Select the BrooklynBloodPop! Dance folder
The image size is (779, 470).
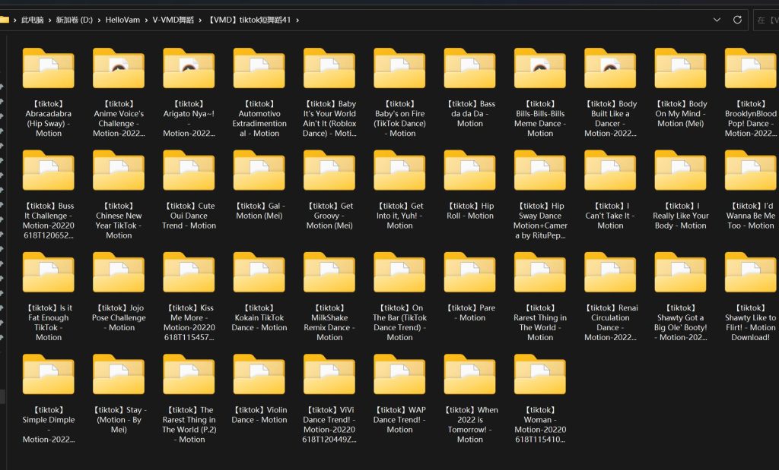(x=750, y=70)
